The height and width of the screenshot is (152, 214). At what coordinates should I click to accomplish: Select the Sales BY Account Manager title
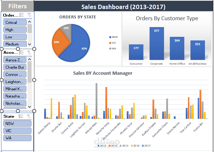[x=103, y=73]
